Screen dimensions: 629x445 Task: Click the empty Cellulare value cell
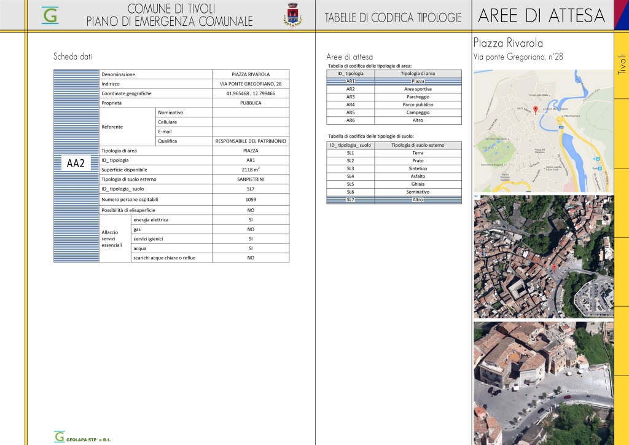tap(251, 122)
